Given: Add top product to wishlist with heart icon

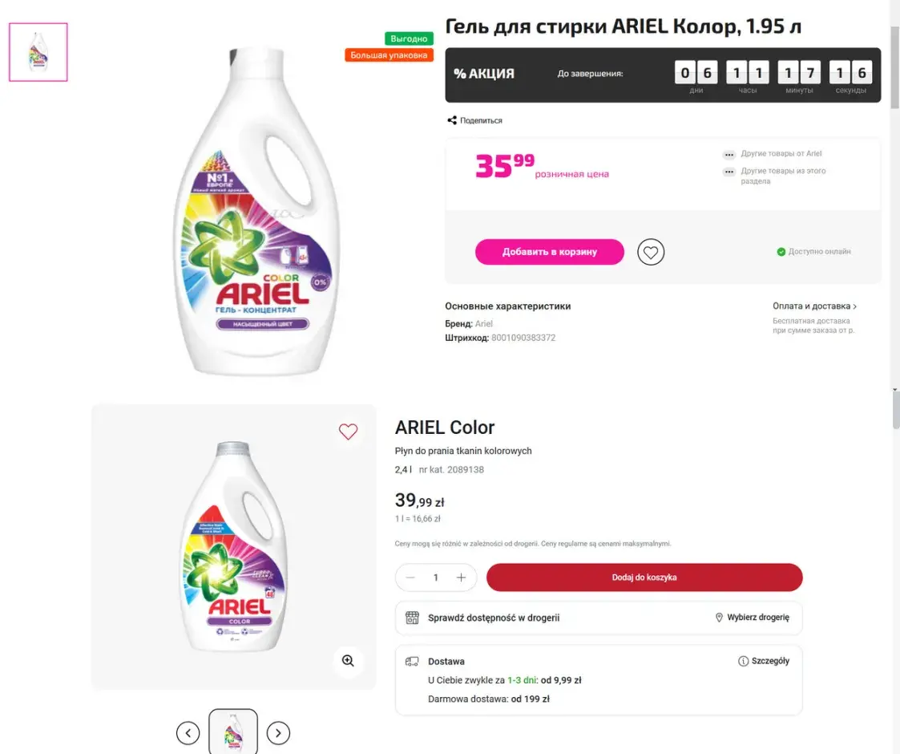Looking at the screenshot, I should (651, 252).
